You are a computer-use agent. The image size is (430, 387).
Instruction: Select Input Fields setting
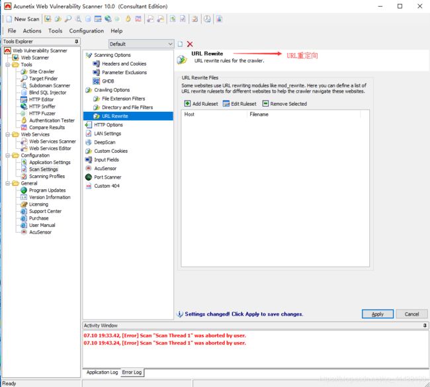pyautogui.click(x=107, y=159)
